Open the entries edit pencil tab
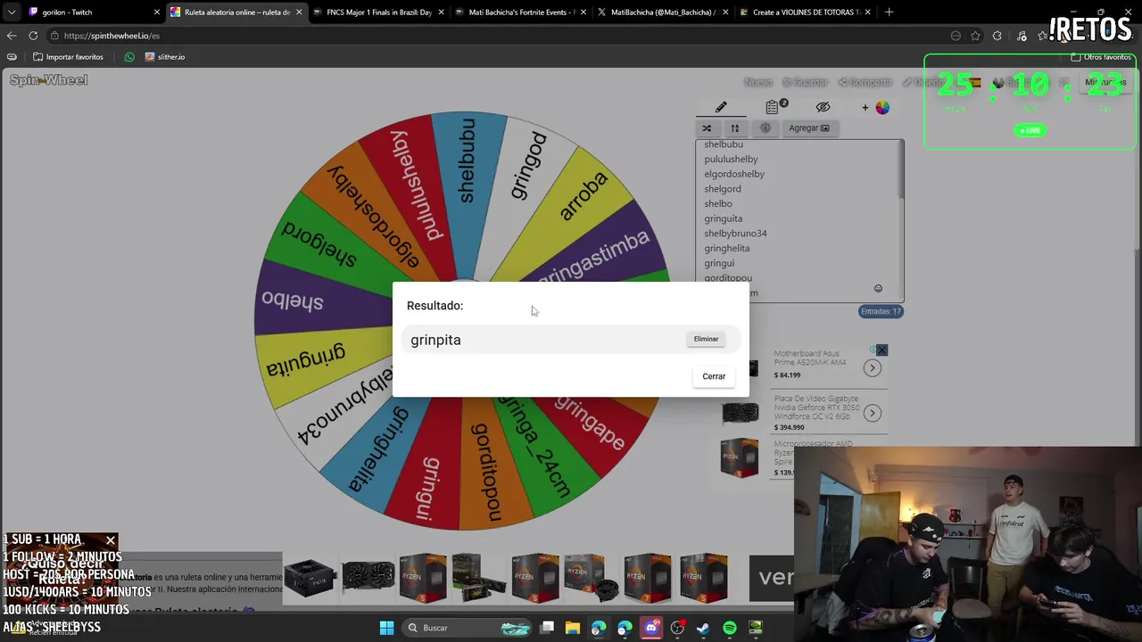The width and height of the screenshot is (1142, 642). coord(721,107)
